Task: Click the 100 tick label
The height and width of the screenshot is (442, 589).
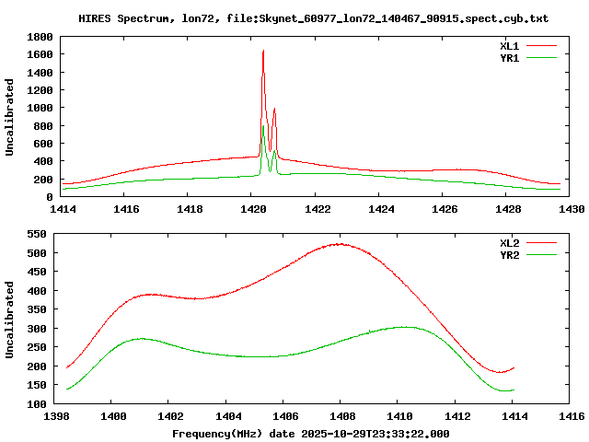Action: click(x=37, y=404)
